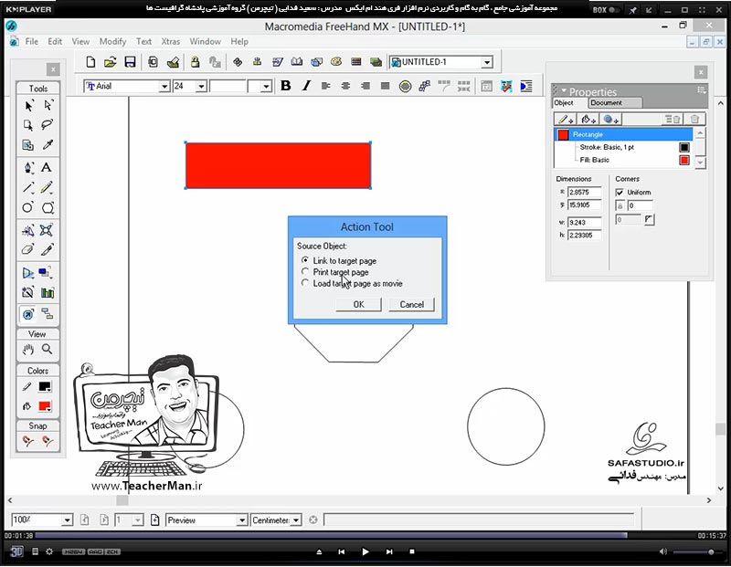Open the 100% zoom dropdown
This screenshot has width=731, height=567.
[x=67, y=520]
